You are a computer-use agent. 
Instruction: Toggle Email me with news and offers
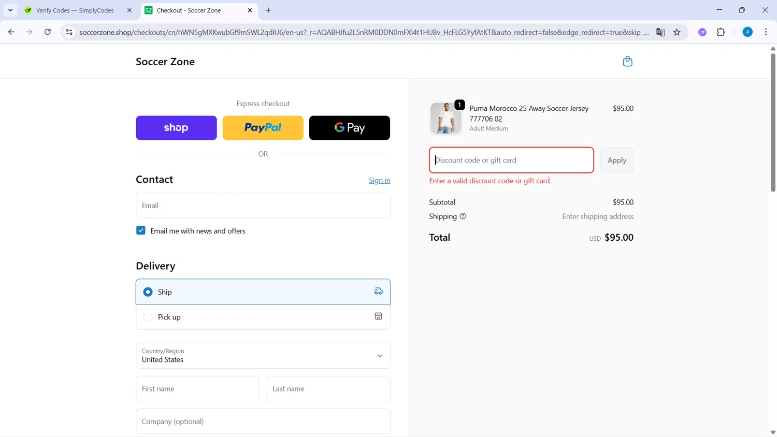[141, 230]
